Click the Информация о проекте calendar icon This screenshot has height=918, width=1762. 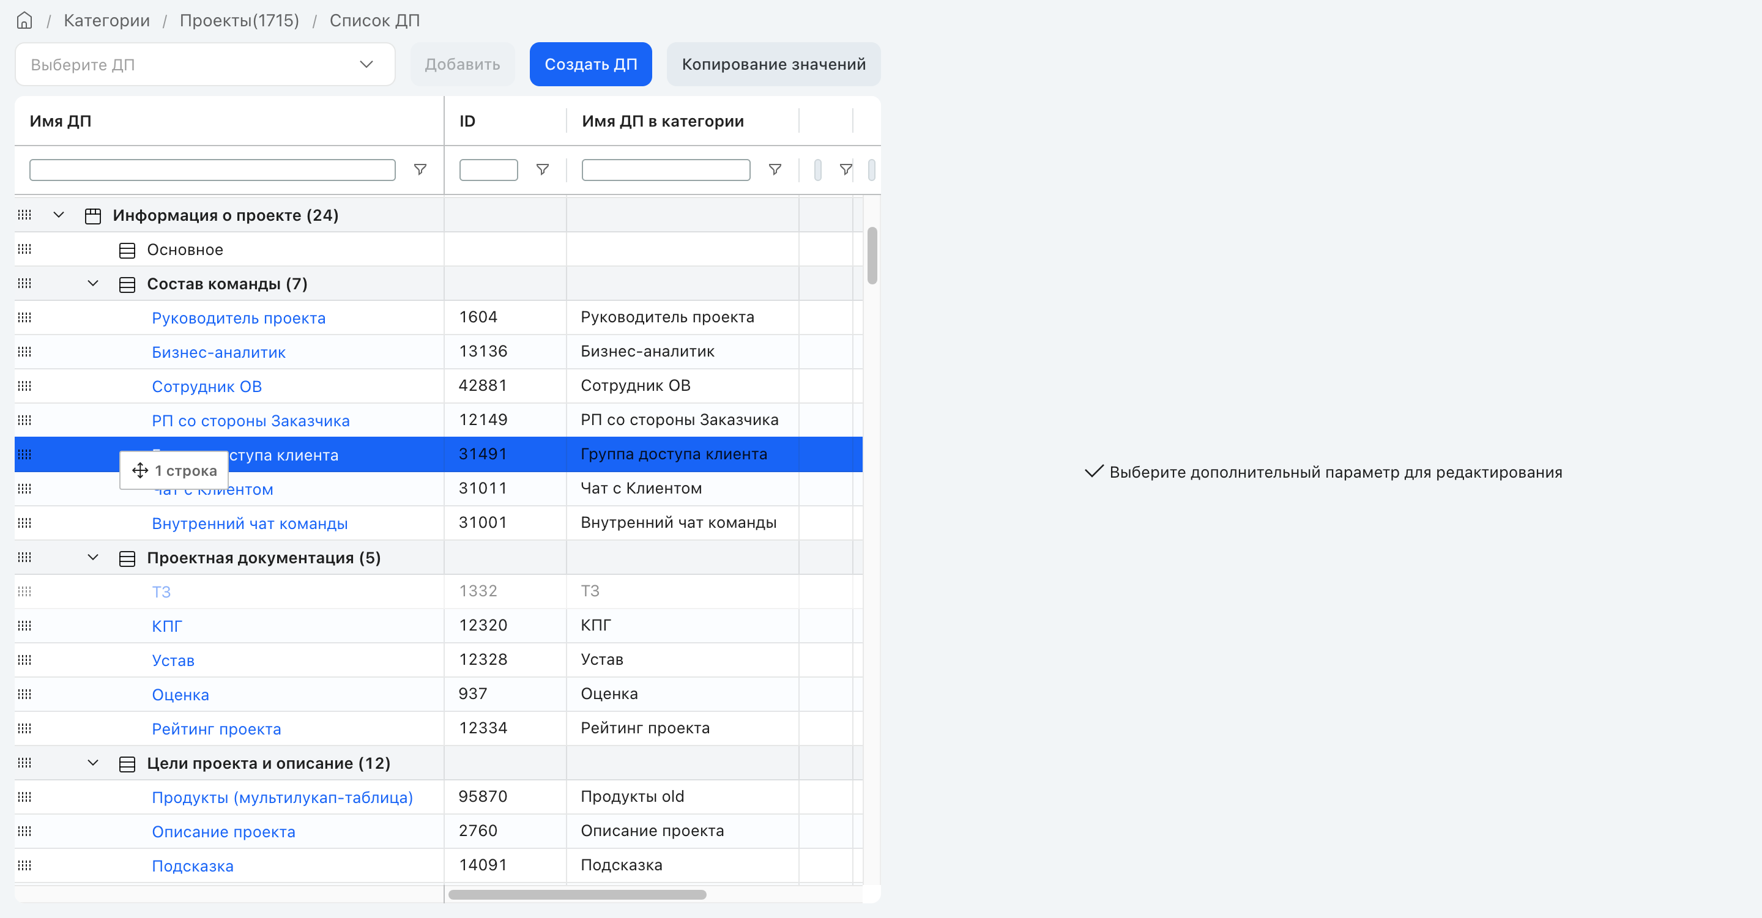point(93,216)
